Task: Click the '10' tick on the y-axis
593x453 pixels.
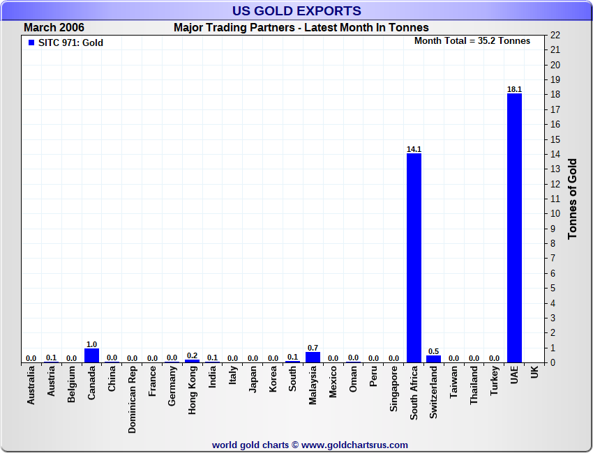Action: (x=555, y=213)
